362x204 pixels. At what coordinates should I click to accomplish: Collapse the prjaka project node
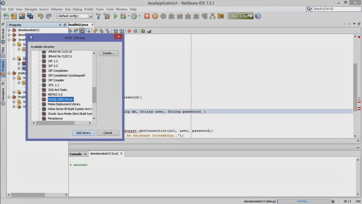coord(9,73)
